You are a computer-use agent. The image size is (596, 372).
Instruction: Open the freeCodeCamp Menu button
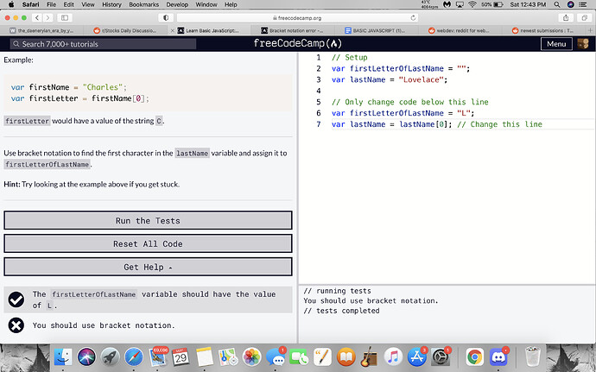coord(556,44)
